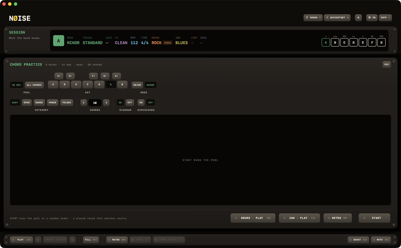Screen dimensions: 401x248
Task: Turn the chord diagram OFF
Action: [130, 103]
